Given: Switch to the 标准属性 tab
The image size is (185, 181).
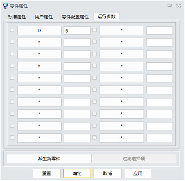Looking at the screenshot, I should pos(17,17).
